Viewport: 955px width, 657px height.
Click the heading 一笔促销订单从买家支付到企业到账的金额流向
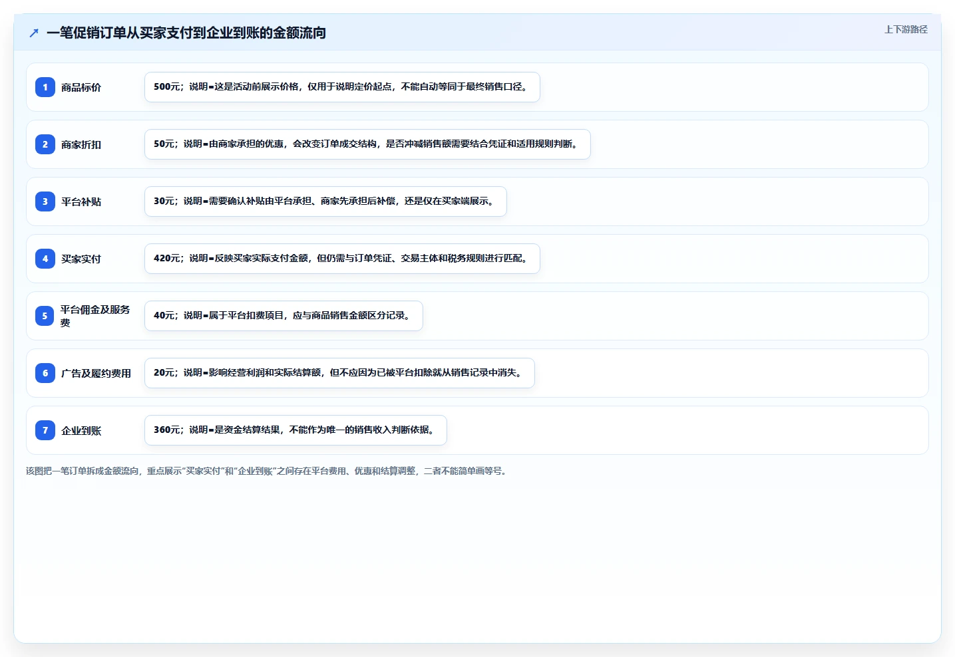pyautogui.click(x=186, y=33)
